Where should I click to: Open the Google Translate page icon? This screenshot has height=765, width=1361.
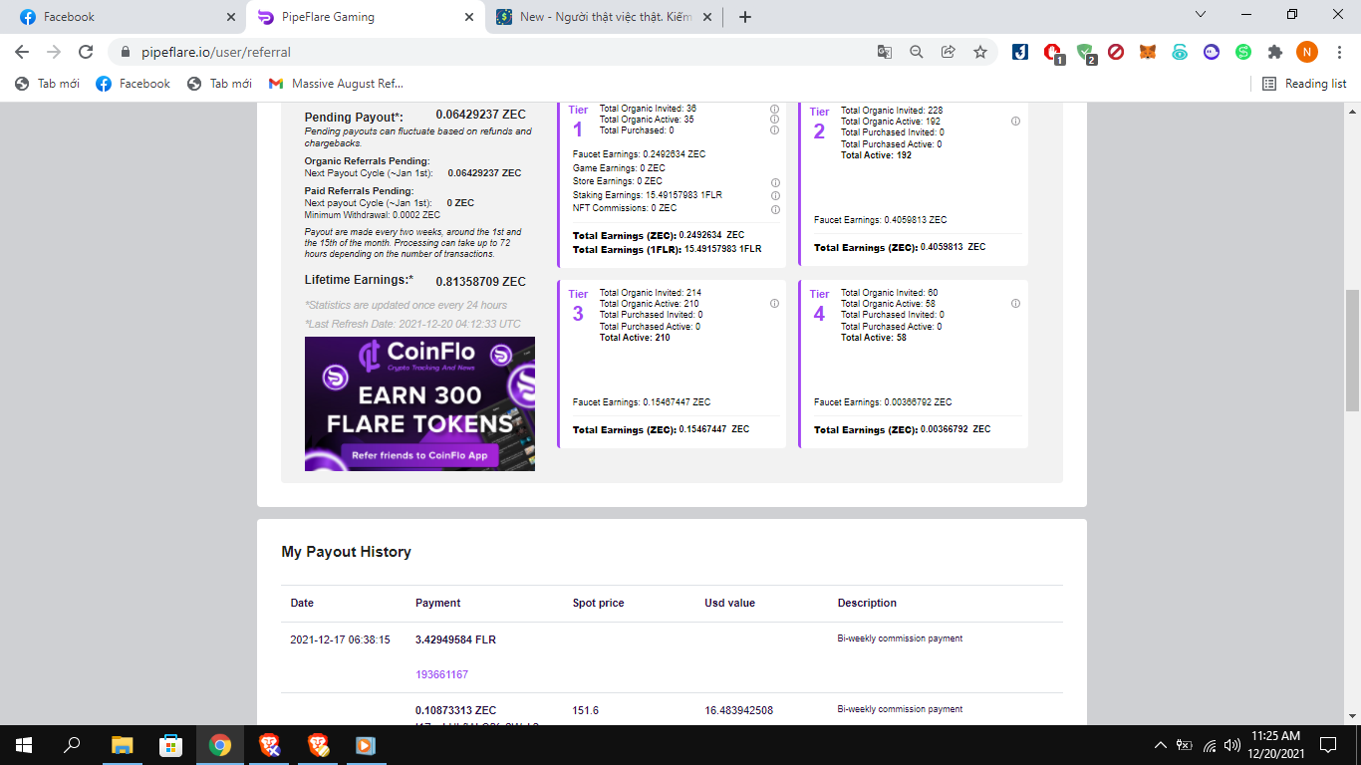885,52
